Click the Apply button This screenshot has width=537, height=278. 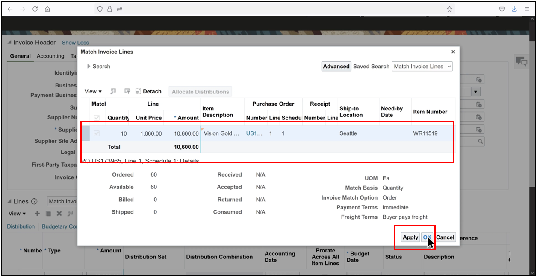click(x=410, y=237)
